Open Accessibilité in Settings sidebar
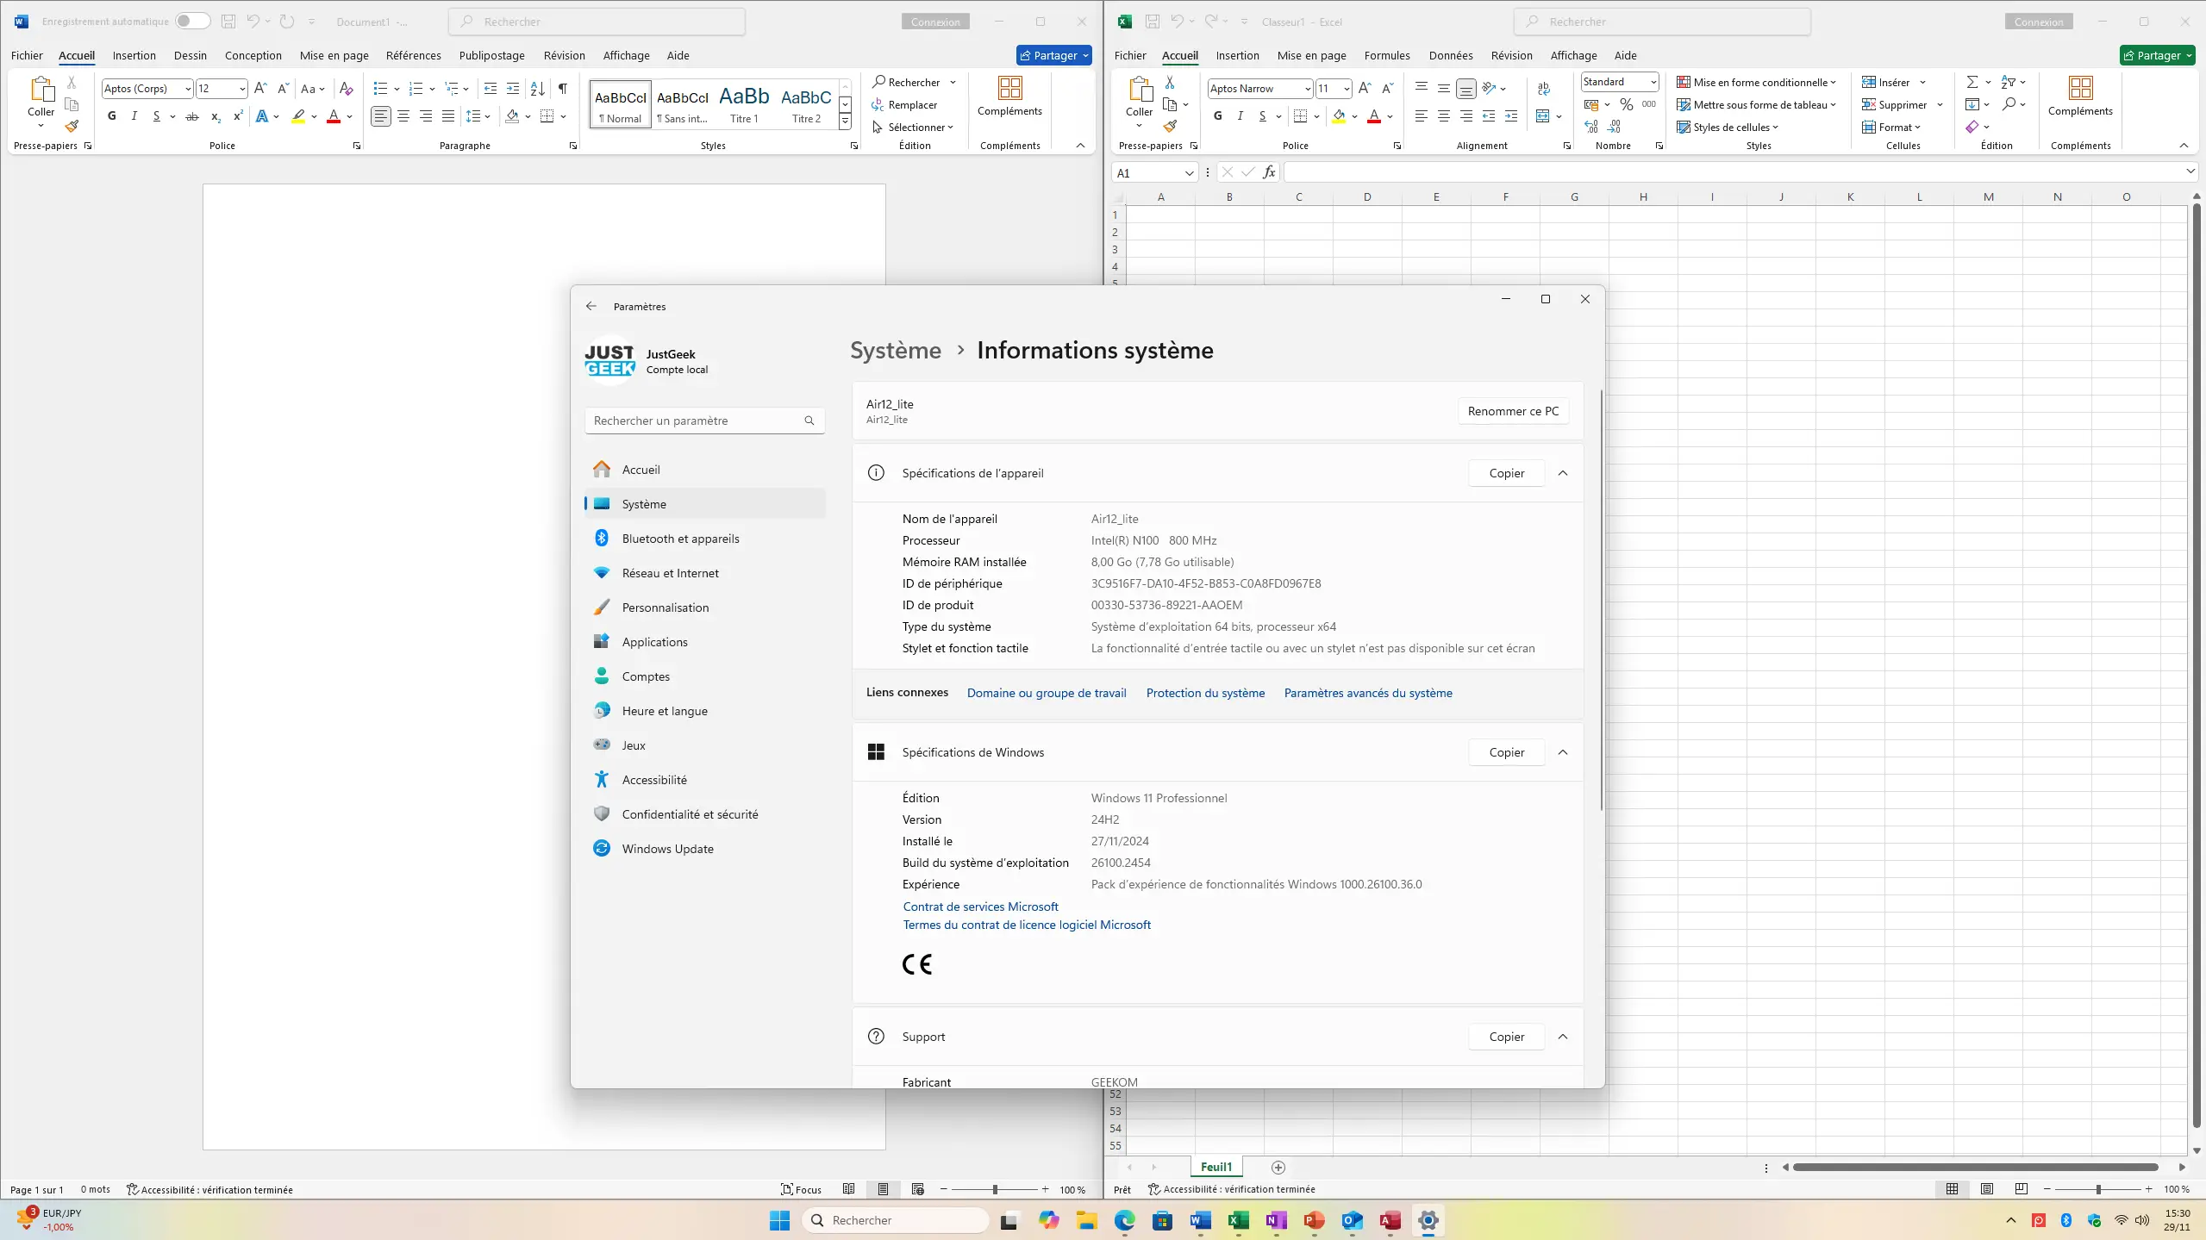2206x1240 pixels. [705, 780]
